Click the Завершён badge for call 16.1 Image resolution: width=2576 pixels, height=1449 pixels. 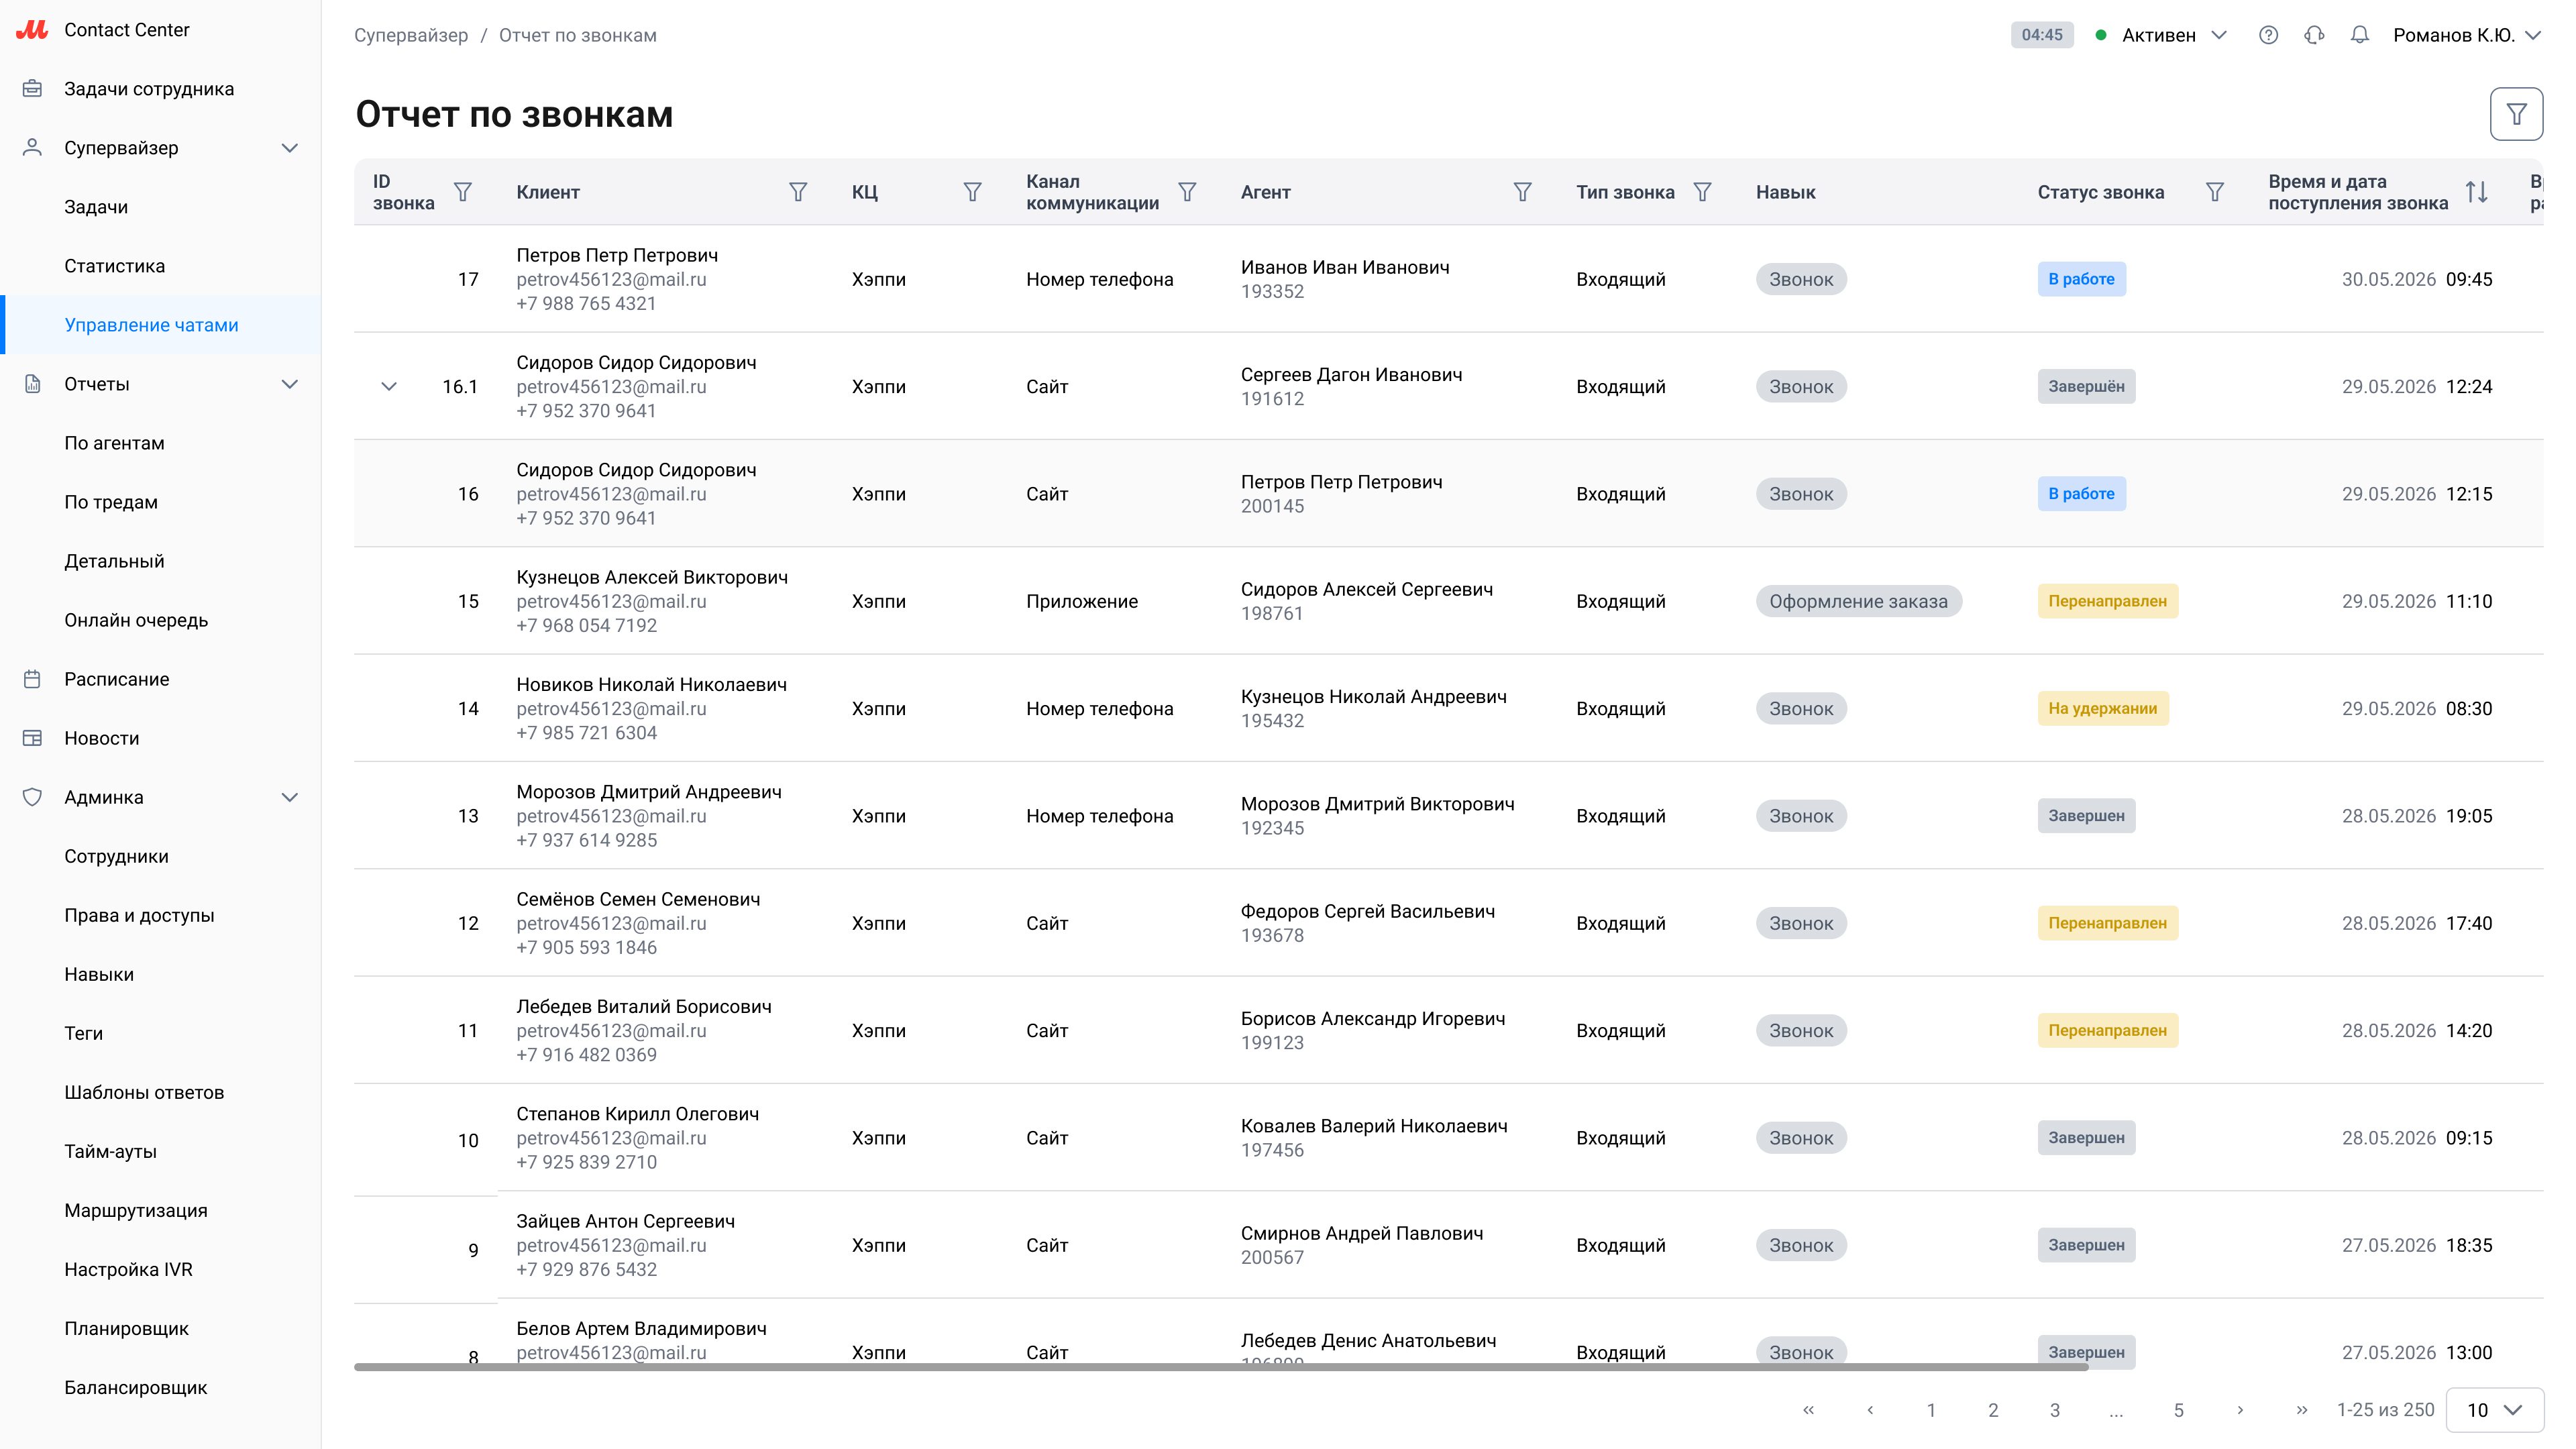2086,386
